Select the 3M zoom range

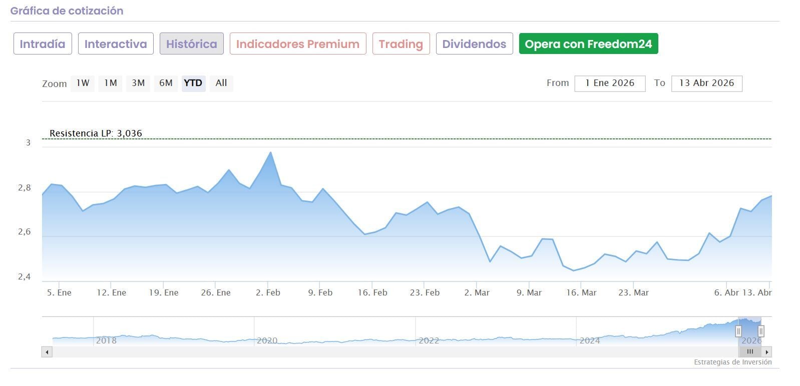138,83
